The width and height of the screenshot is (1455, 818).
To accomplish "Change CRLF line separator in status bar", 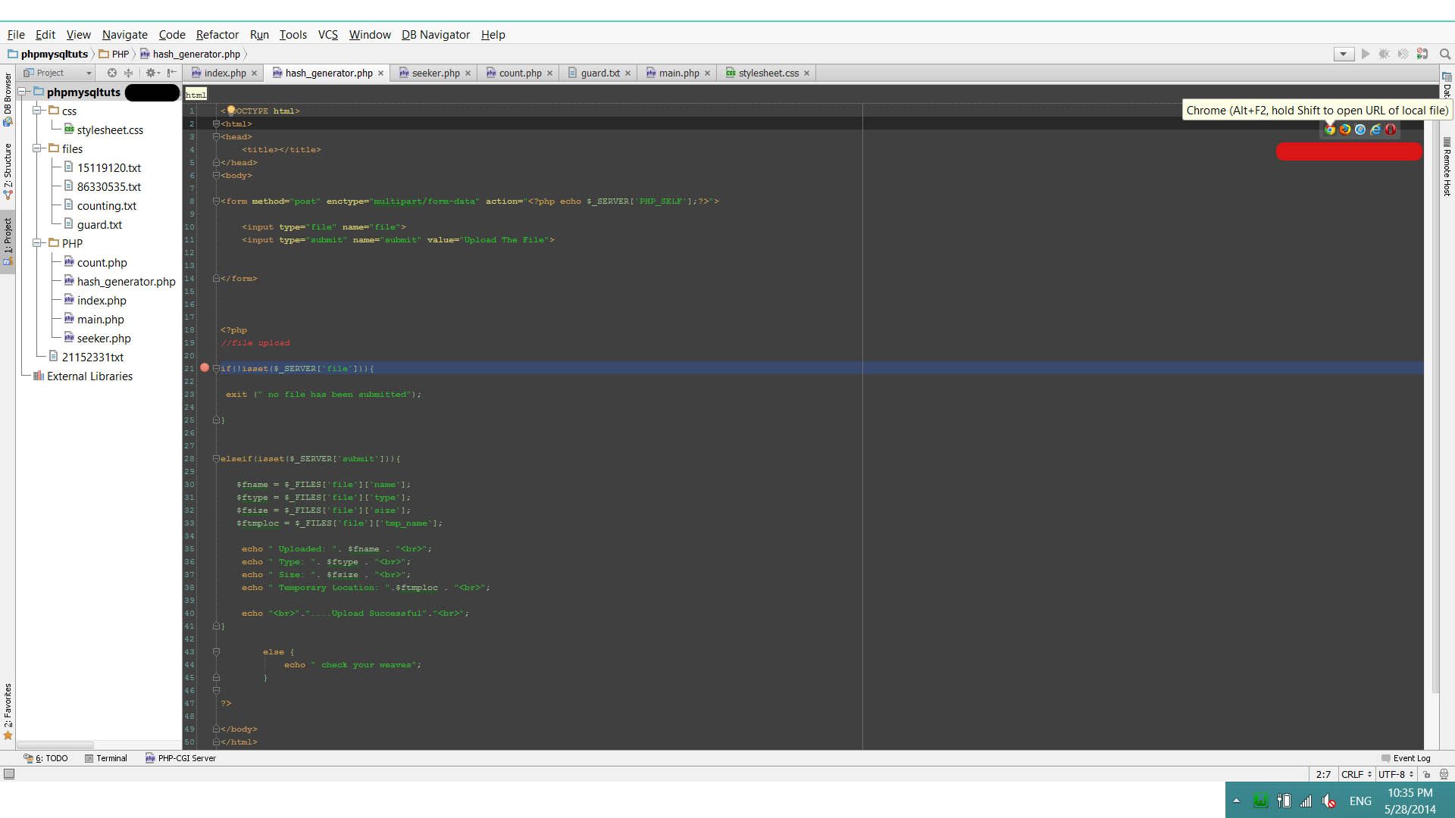I will [1356, 774].
